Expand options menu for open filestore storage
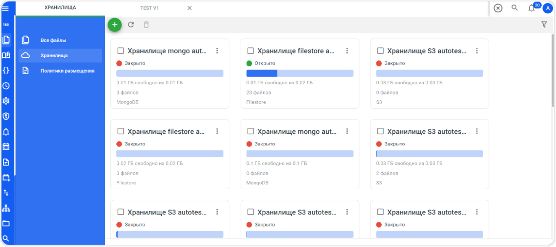The width and height of the screenshot is (556, 247). [347, 51]
